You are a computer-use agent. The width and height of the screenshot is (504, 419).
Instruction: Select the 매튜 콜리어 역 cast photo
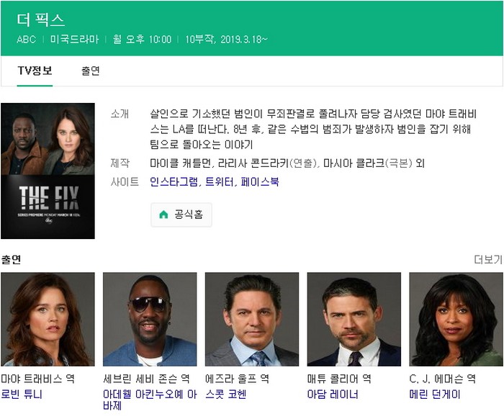[354, 319]
